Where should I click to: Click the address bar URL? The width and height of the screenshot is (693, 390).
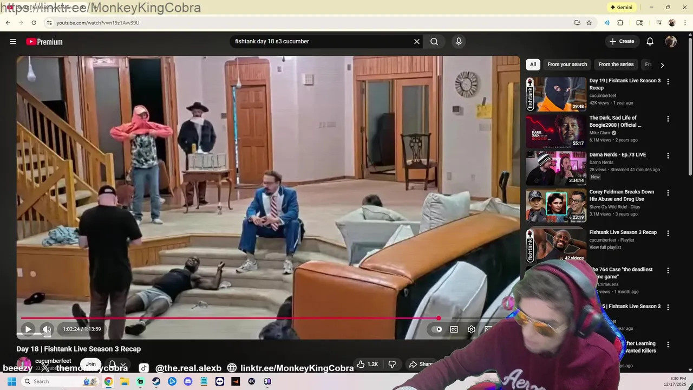[97, 23]
